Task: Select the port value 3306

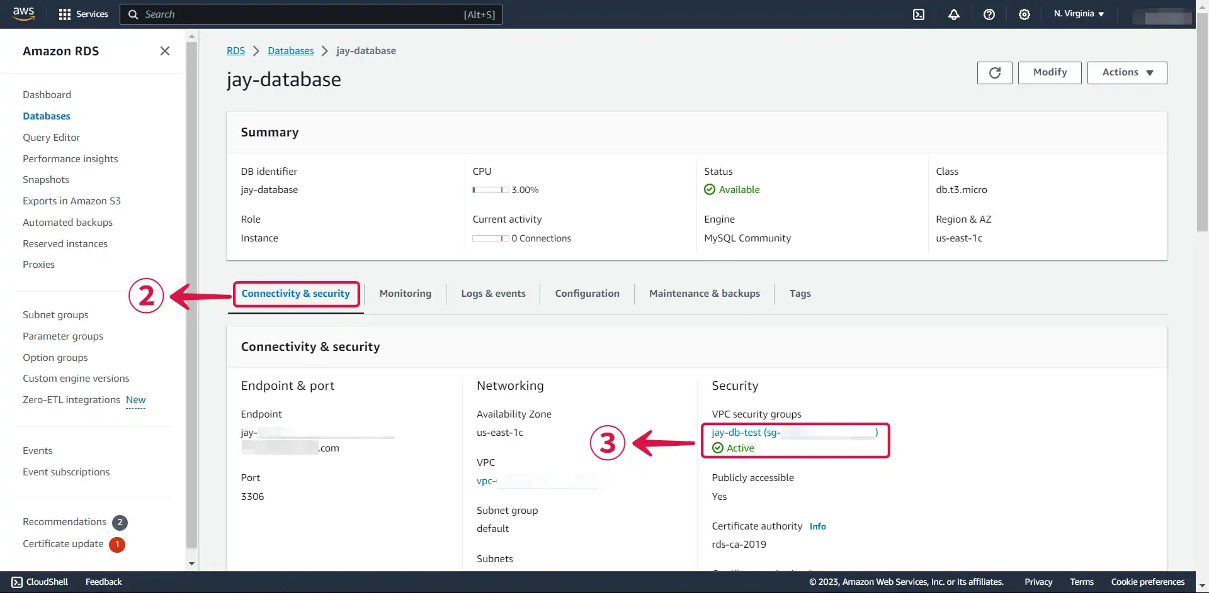Action: point(253,497)
